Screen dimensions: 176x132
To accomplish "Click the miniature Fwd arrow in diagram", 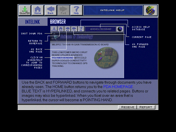I will click(x=74, y=29).
